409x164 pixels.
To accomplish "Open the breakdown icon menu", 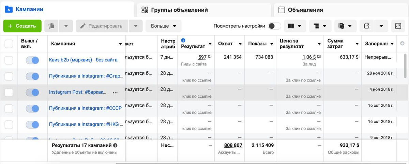I will pos(320,26).
